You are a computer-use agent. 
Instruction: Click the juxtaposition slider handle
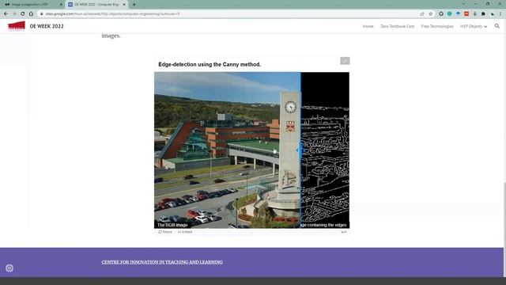click(300, 150)
